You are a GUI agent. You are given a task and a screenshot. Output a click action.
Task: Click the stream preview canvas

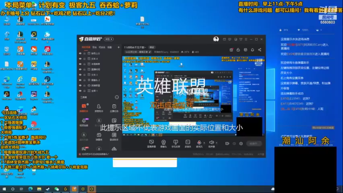point(193,96)
